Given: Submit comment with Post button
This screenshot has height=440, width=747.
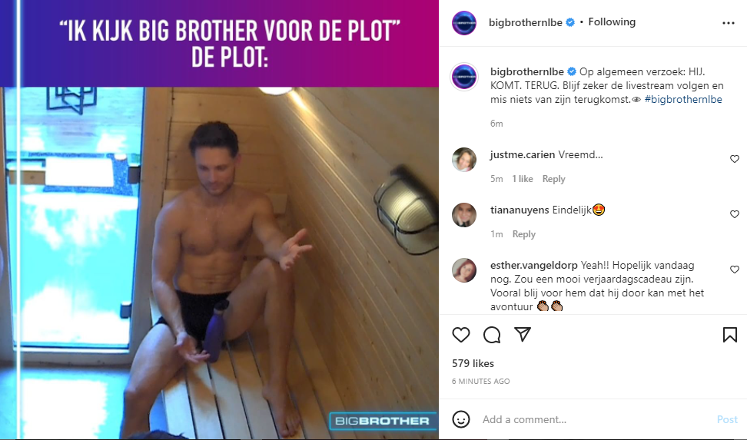Looking at the screenshot, I should pos(727,419).
